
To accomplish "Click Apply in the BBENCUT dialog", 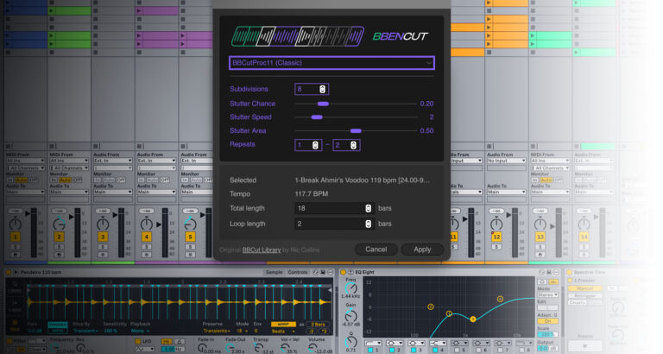I will [422, 250].
